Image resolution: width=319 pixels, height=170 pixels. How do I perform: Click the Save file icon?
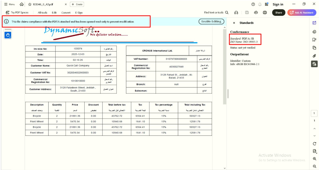(247, 12)
